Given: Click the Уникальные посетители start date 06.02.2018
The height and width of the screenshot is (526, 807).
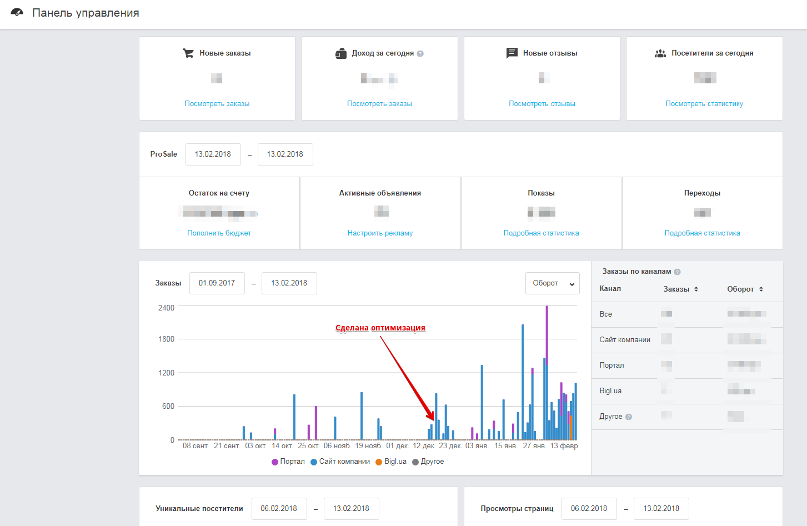Looking at the screenshot, I should pyautogui.click(x=279, y=509).
